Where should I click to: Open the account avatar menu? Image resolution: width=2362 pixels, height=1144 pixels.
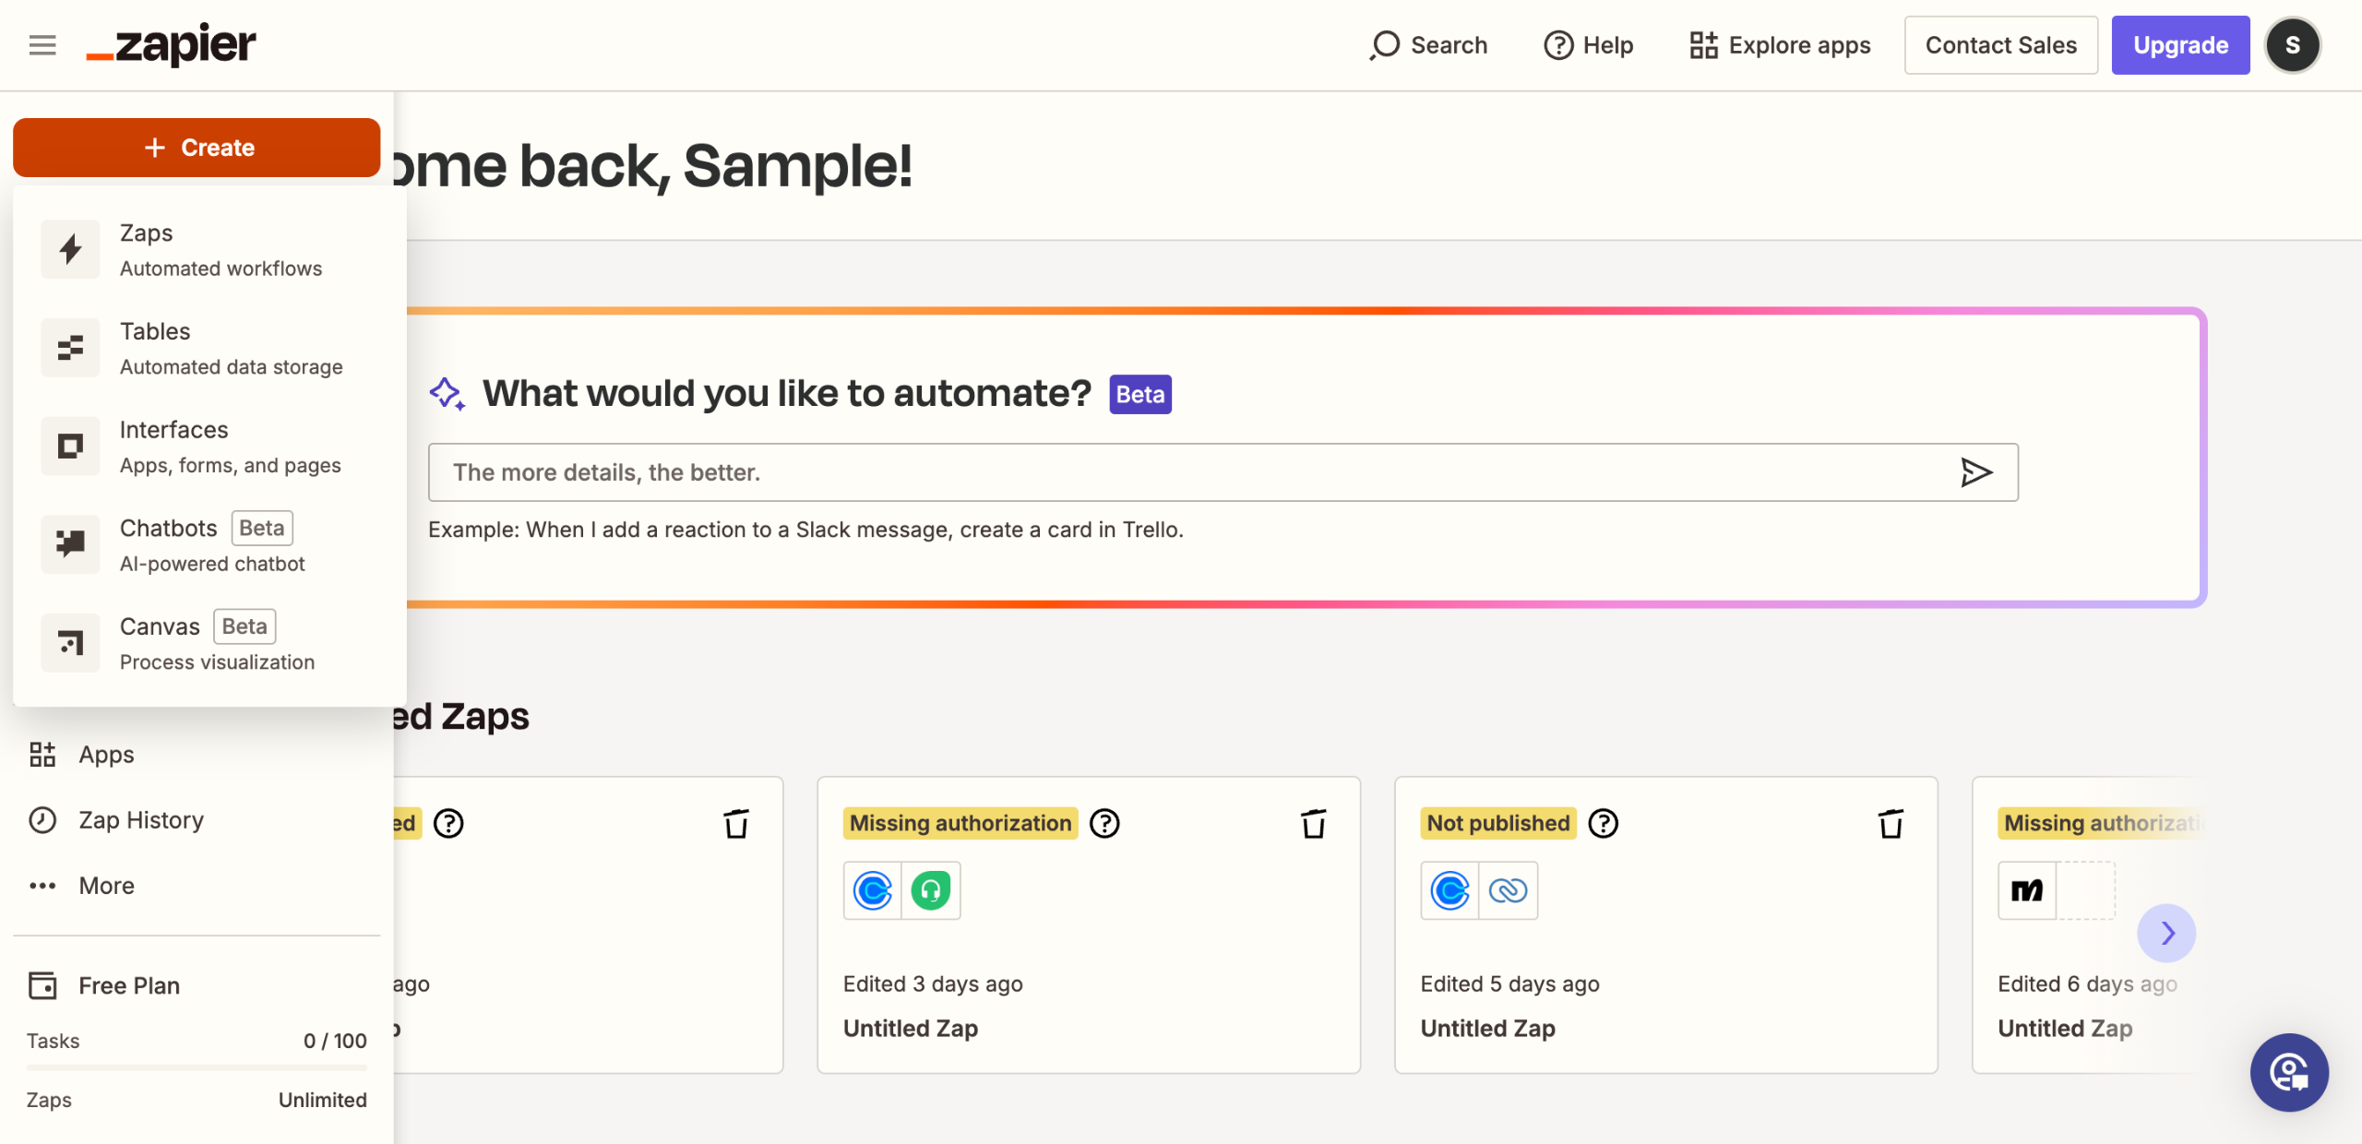click(x=2293, y=45)
